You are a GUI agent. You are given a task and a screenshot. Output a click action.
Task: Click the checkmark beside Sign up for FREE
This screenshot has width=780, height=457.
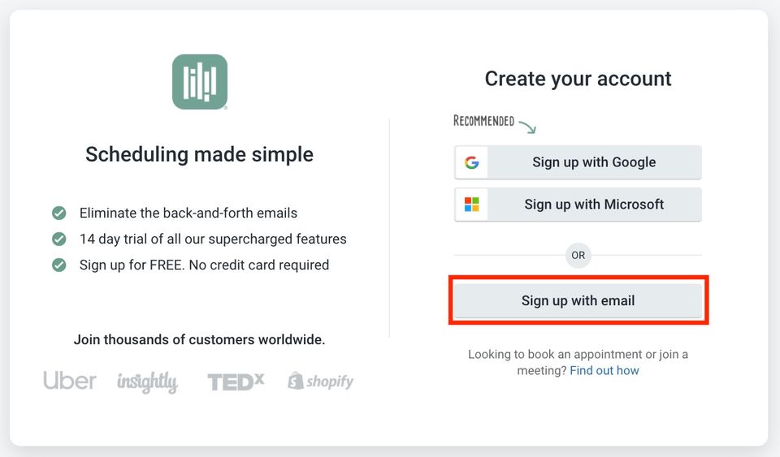(x=59, y=265)
